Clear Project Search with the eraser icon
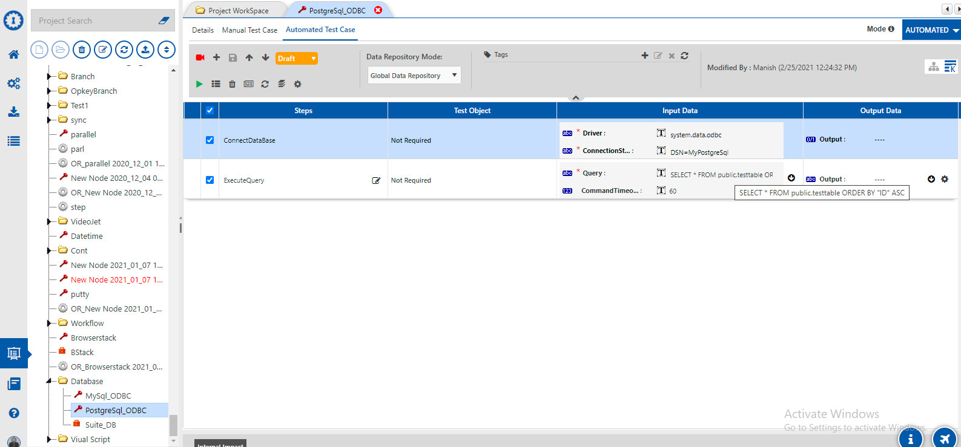This screenshot has width=961, height=447. 163,21
